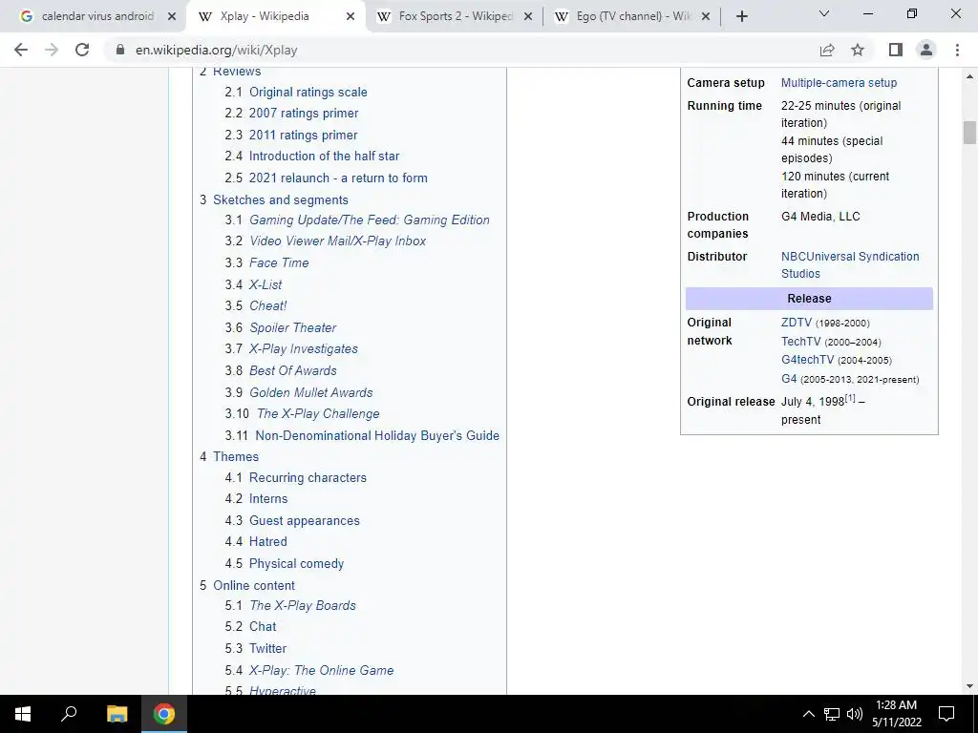Jump to X-List section
The image size is (978, 733).
tap(266, 284)
